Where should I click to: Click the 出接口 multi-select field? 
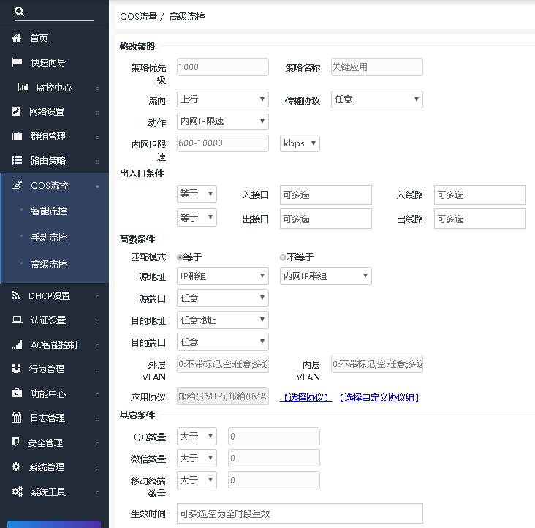pos(326,219)
